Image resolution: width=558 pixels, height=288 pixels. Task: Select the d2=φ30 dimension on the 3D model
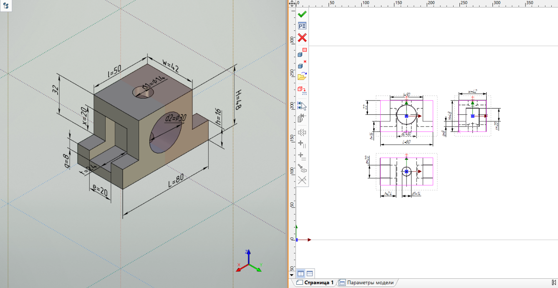coord(175,118)
